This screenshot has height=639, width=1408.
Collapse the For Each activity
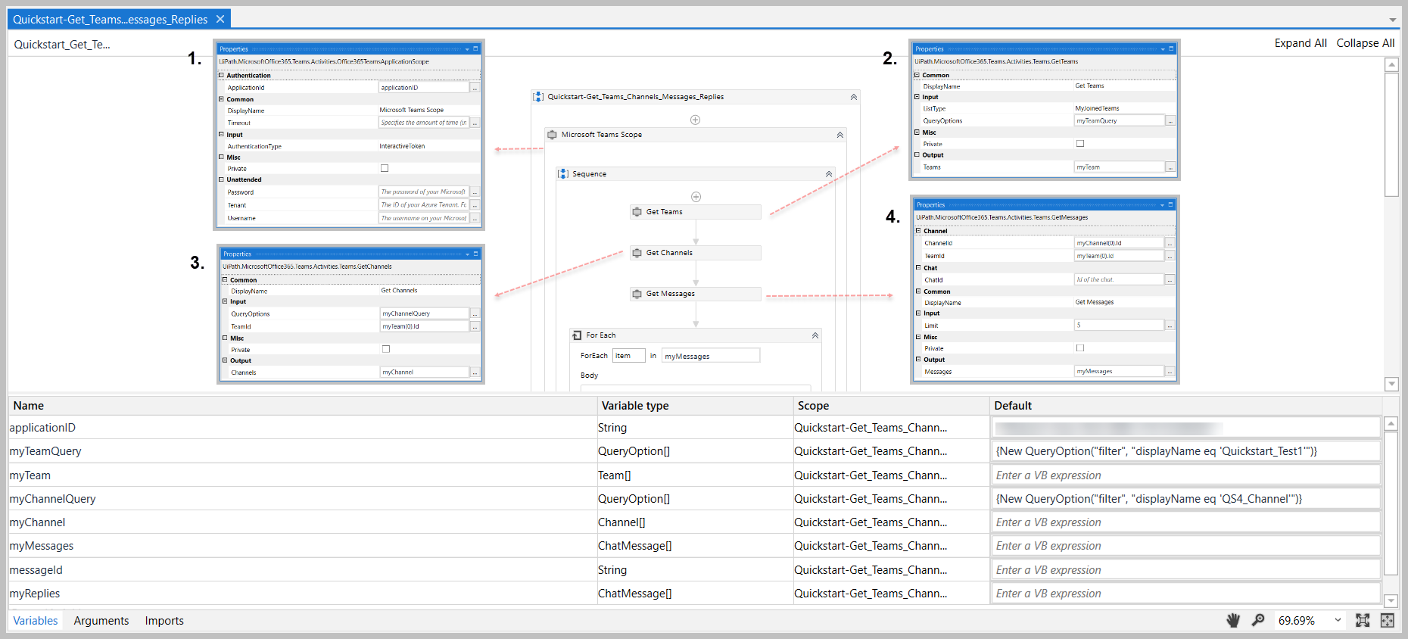point(815,335)
